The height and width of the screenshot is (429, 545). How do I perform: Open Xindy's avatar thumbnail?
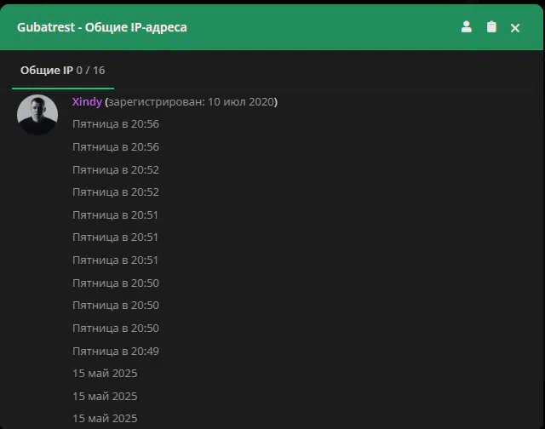[37, 115]
